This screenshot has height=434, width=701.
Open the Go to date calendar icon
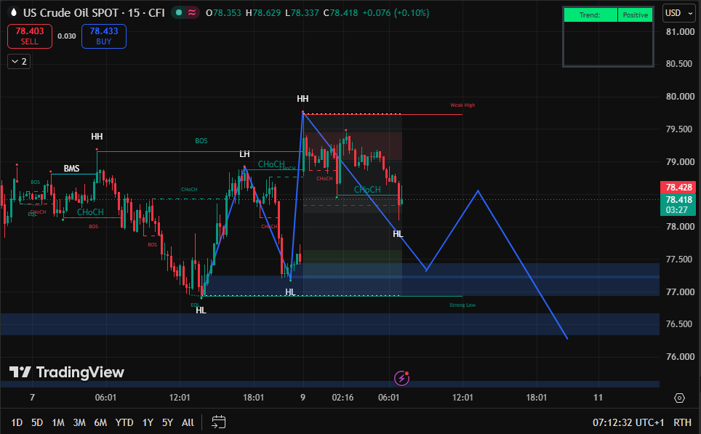coord(219,422)
